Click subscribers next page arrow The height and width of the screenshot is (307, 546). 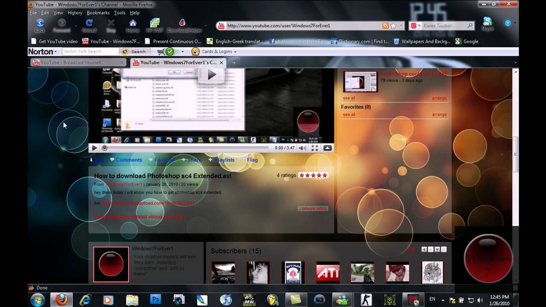[x=444, y=249]
